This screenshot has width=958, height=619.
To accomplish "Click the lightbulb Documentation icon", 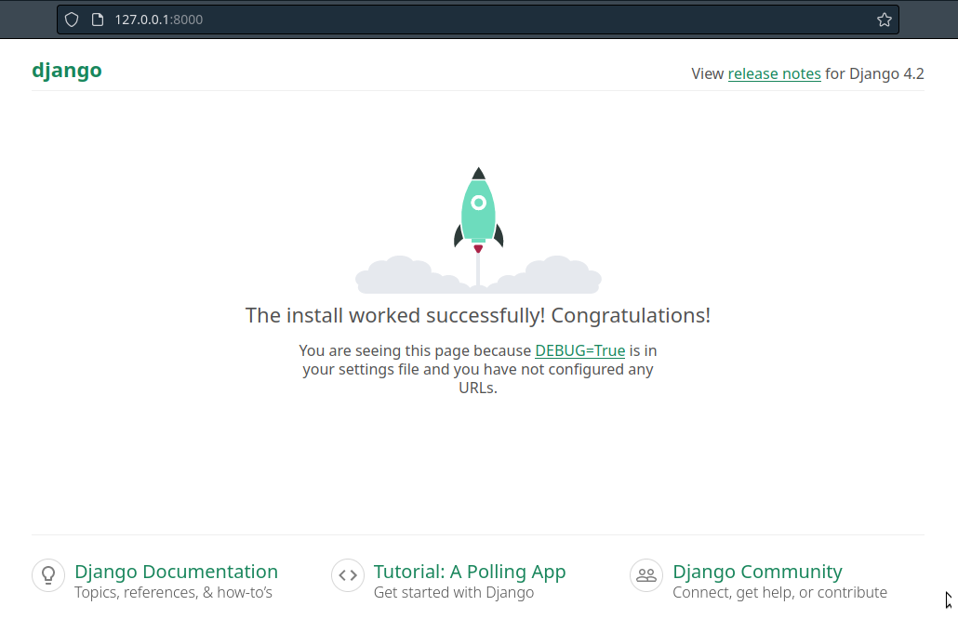I will [48, 575].
